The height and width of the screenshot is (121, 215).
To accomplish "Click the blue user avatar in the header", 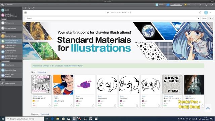I will 206,12.
